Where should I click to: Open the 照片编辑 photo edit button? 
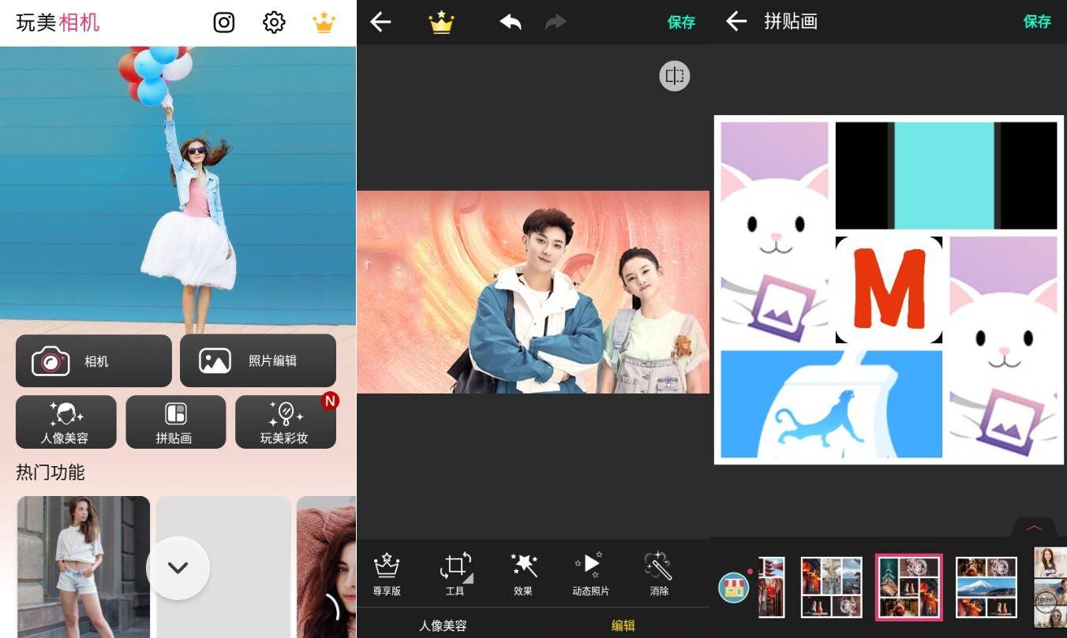pos(258,361)
